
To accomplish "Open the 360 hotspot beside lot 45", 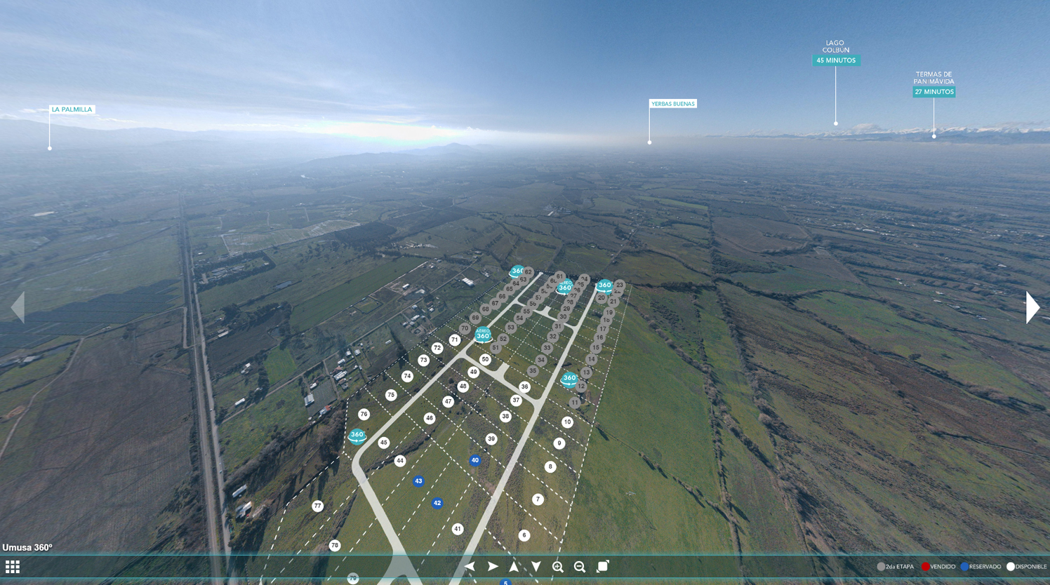I will 357,436.
